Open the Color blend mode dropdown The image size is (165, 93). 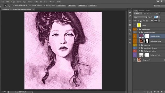pos(140,17)
